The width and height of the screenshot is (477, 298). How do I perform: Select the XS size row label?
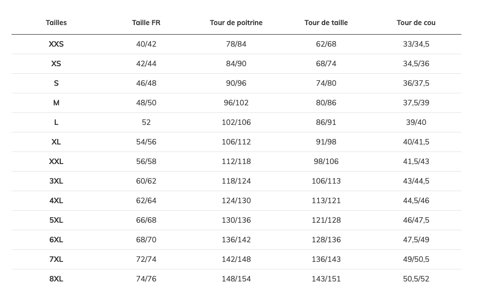pos(56,64)
